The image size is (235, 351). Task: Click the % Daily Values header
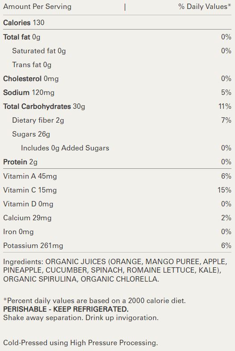(x=205, y=6)
